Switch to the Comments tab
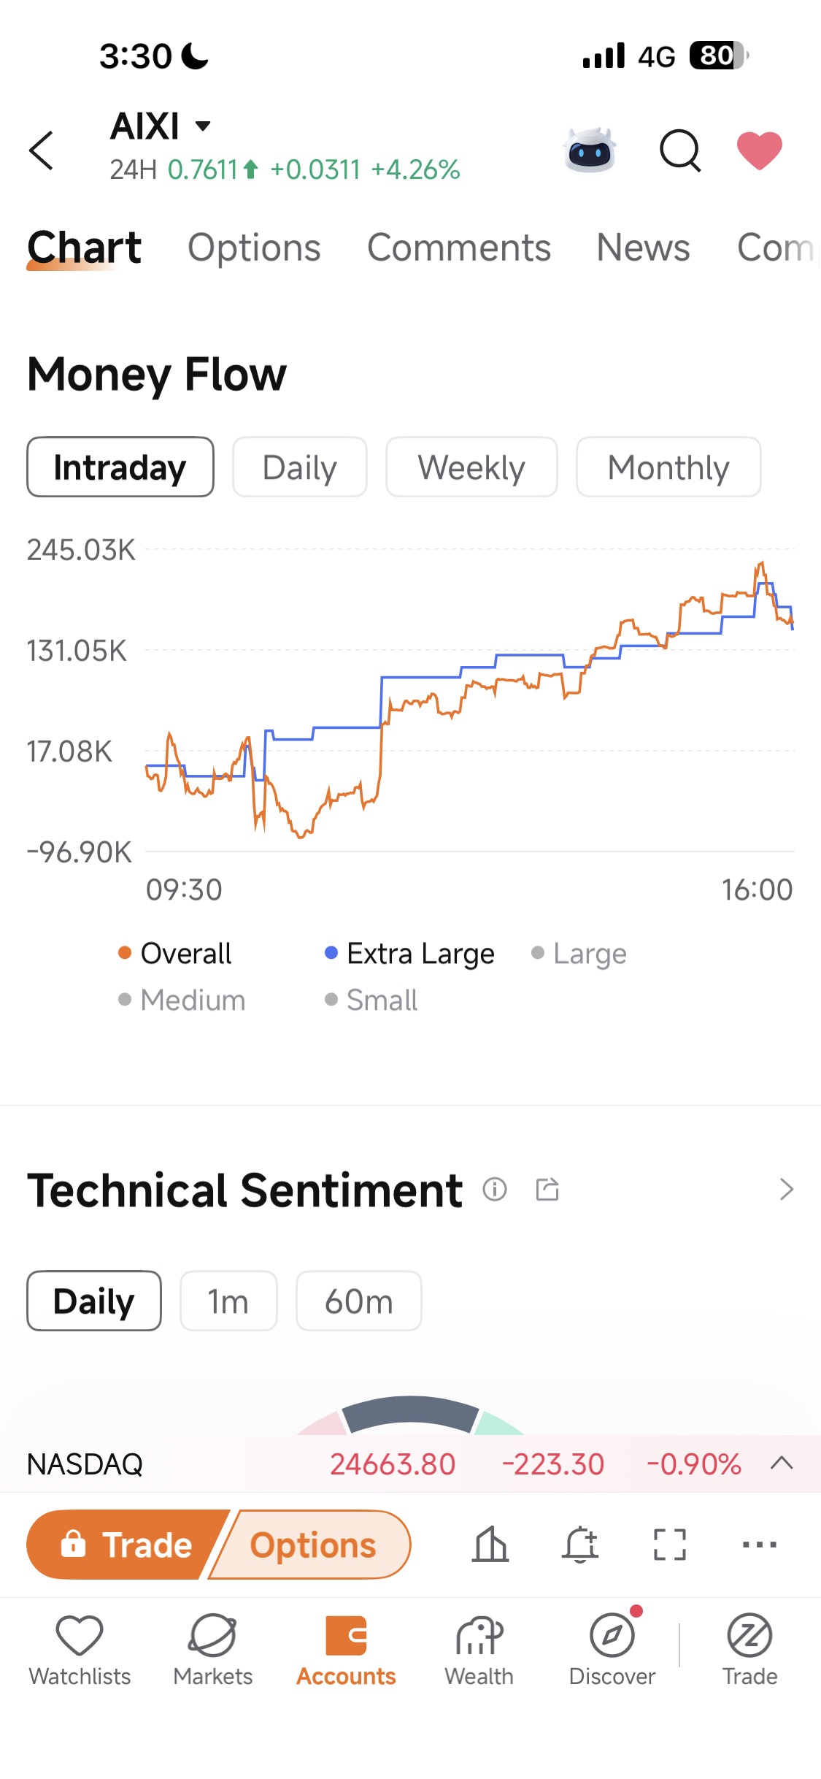 tap(459, 248)
